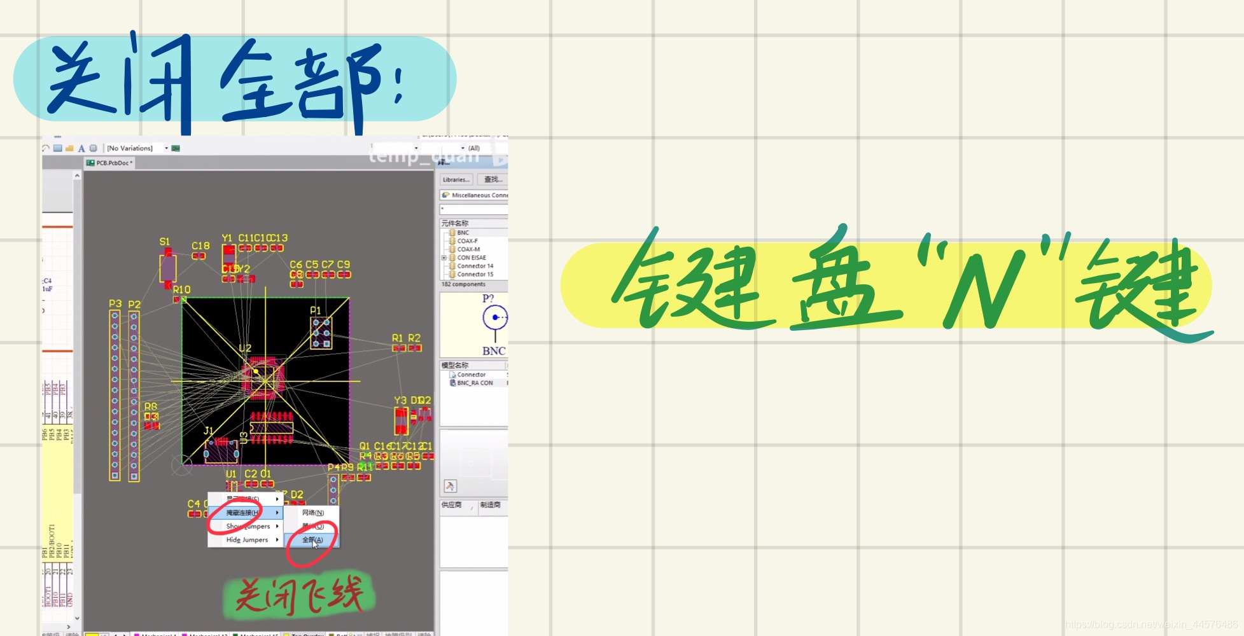Click the scroll-right arrow under the schematic pane
Viewport: 1244px width, 636px height.
click(69, 626)
